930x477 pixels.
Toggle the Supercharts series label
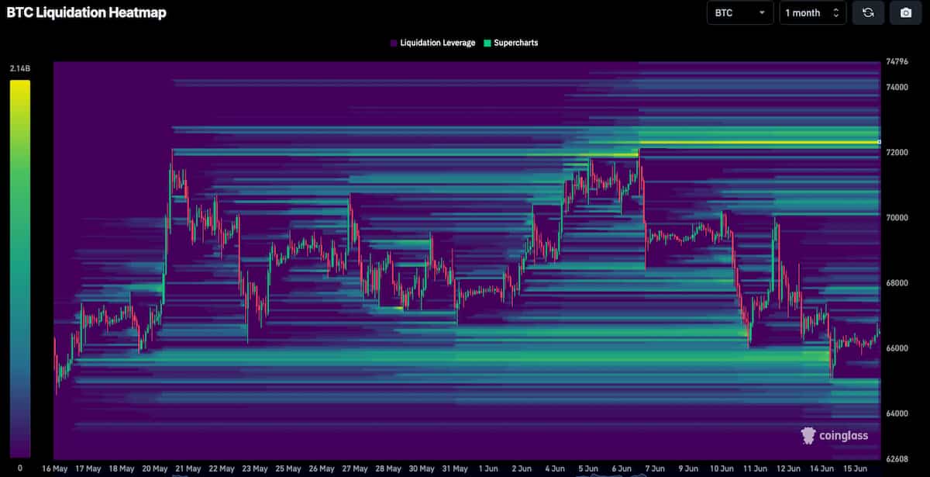[x=515, y=43]
